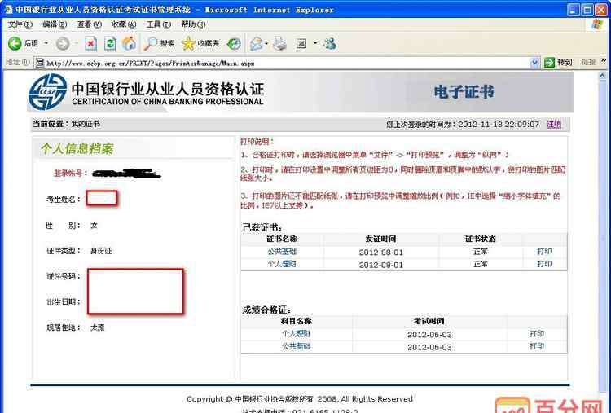Image resolution: width=611 pixels, height=413 pixels.
Task: Open the 编辑(E) menu
Action: (55, 24)
